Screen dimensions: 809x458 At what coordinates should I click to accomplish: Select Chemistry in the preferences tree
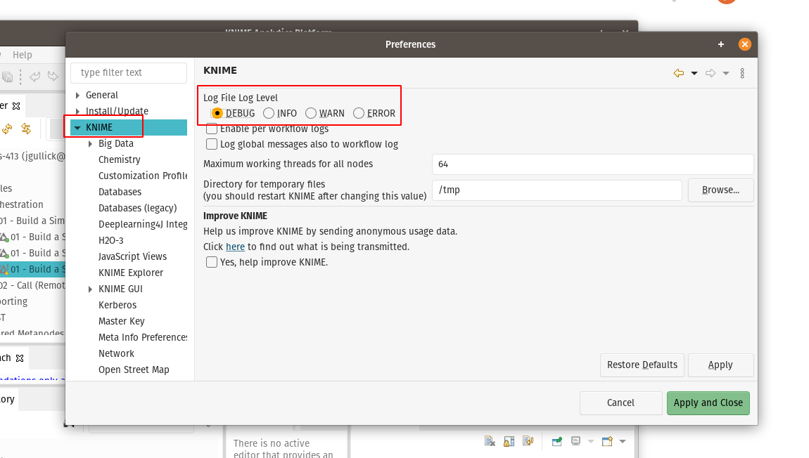point(119,159)
